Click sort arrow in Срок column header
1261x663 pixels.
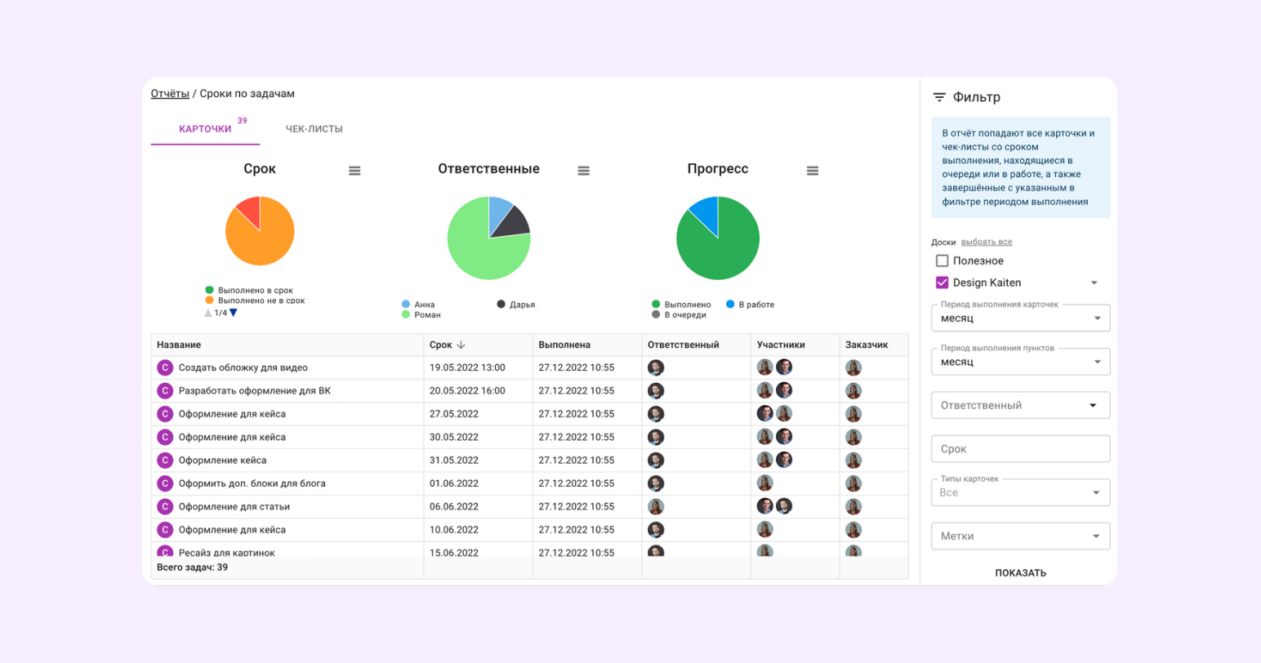(x=461, y=345)
